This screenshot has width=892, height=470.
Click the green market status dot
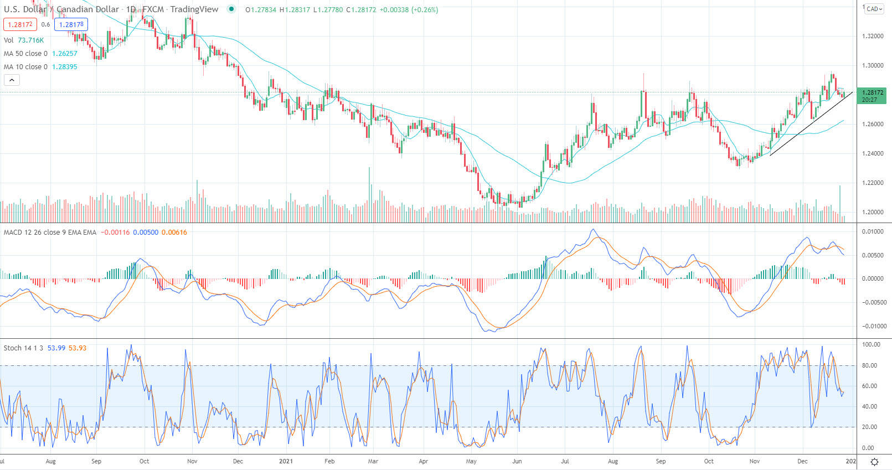231,9
